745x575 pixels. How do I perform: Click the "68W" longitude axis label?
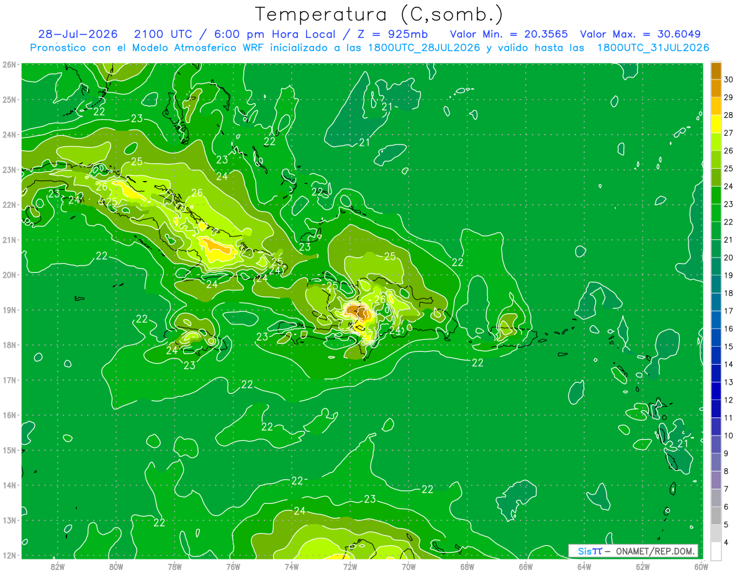[467, 566]
